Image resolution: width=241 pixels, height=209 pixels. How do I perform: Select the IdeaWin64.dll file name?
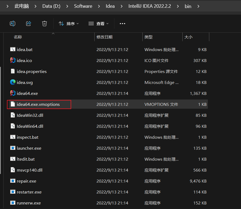click(x=30, y=126)
